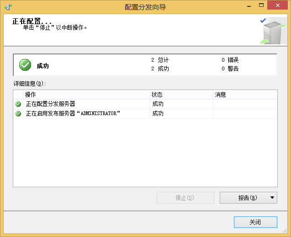Select the row 正在启用发布服务器 "ADMINISTRATOR"

tap(145, 114)
